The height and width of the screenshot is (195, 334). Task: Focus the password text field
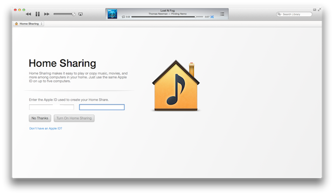(x=102, y=107)
